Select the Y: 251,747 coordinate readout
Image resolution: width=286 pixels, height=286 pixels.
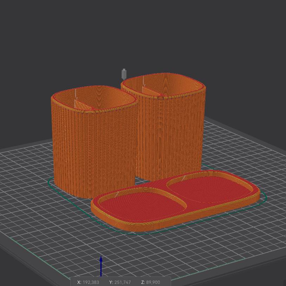point(120,282)
